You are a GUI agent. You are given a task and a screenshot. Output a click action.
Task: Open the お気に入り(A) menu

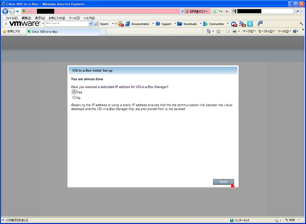click(57, 18)
